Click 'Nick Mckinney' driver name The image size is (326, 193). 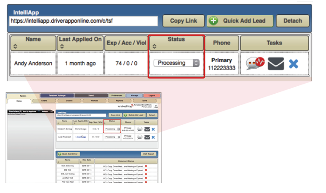pos(68,166)
